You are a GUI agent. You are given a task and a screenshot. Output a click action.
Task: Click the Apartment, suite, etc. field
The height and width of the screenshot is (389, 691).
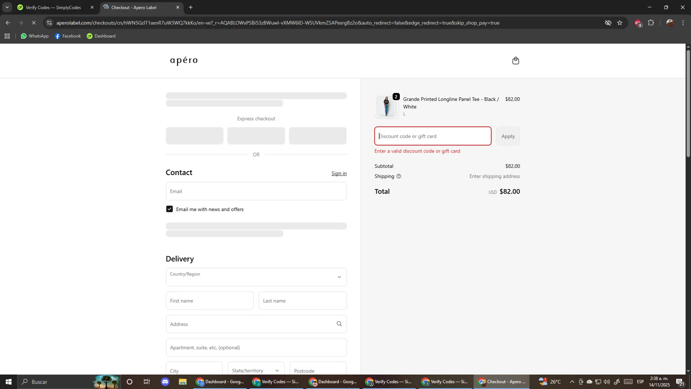click(x=256, y=348)
